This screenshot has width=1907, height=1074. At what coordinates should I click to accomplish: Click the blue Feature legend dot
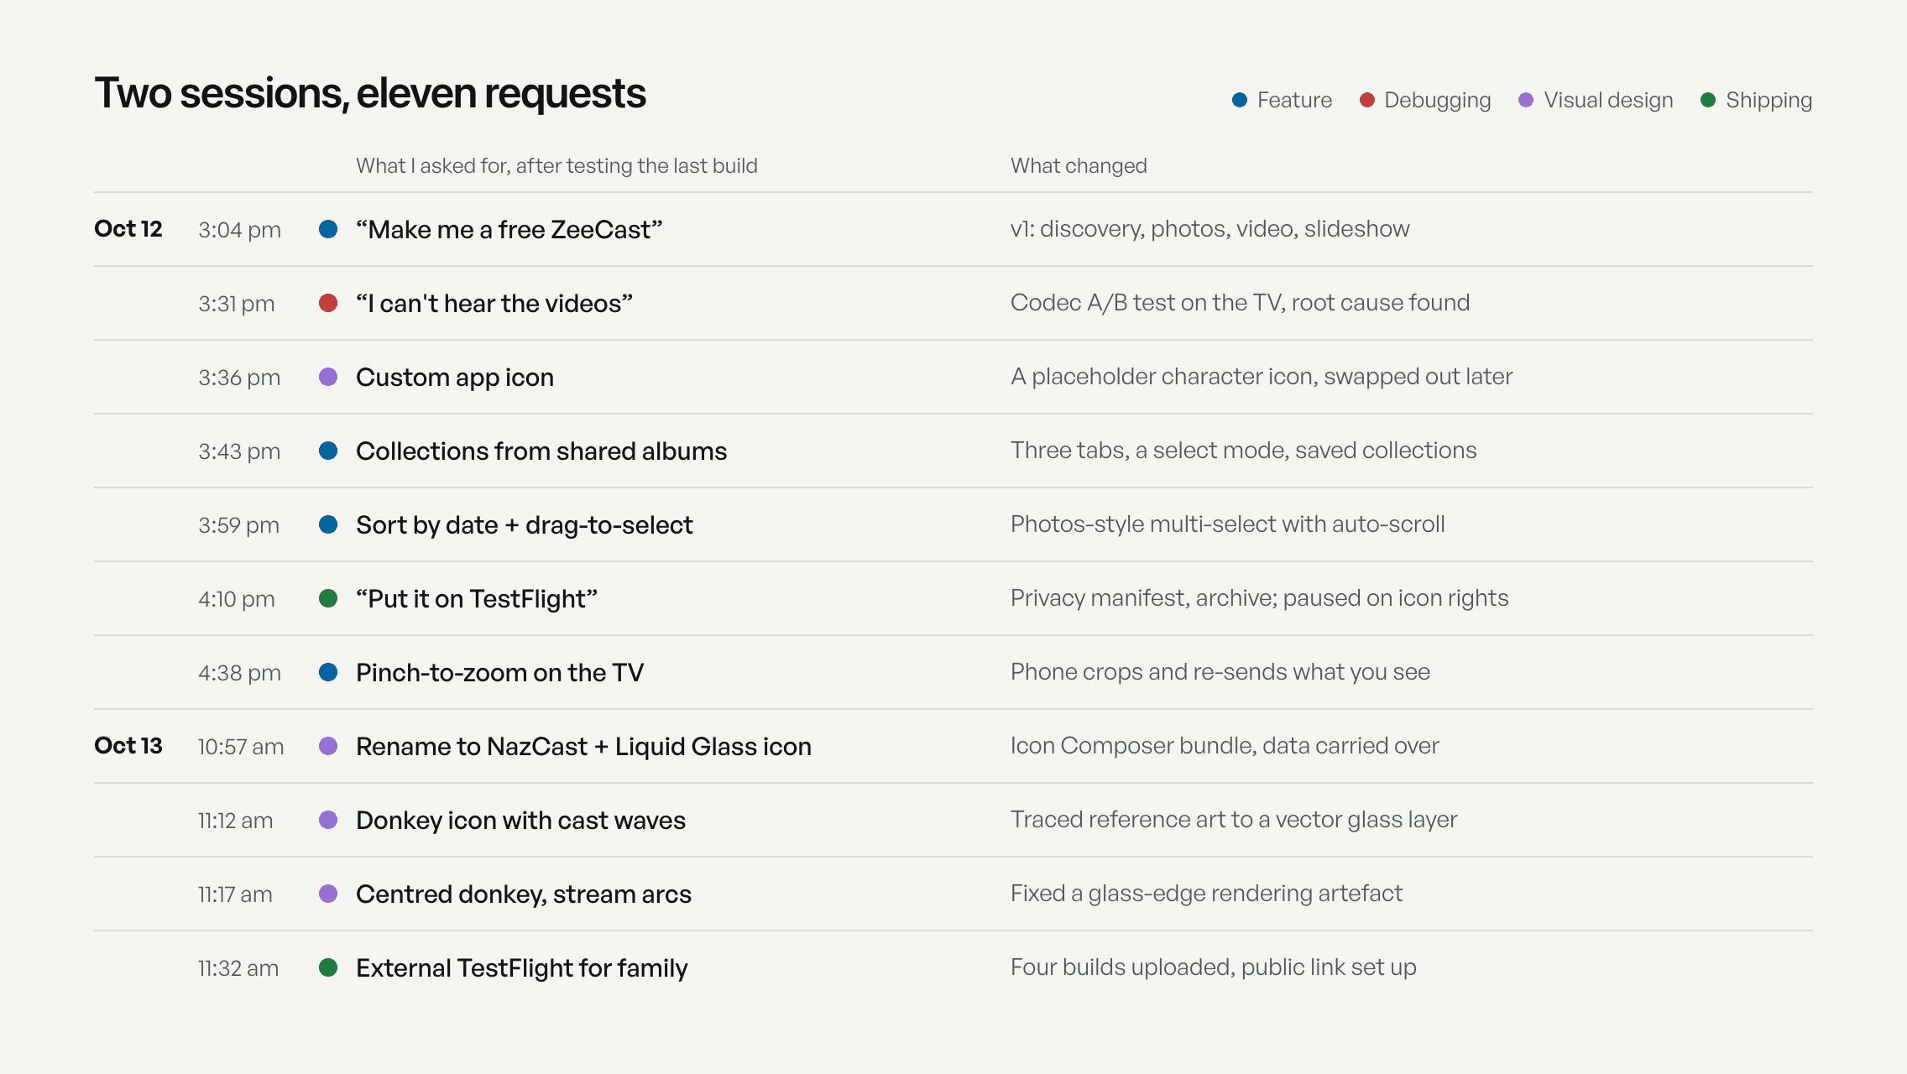pyautogui.click(x=1240, y=100)
